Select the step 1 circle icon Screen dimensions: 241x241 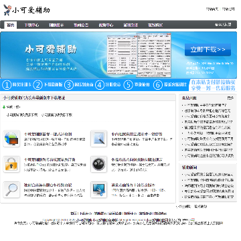coord(7,85)
